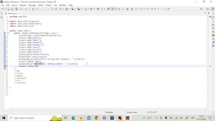Click the Open Perspective icon
The width and height of the screenshot is (215, 121).
[208, 9]
